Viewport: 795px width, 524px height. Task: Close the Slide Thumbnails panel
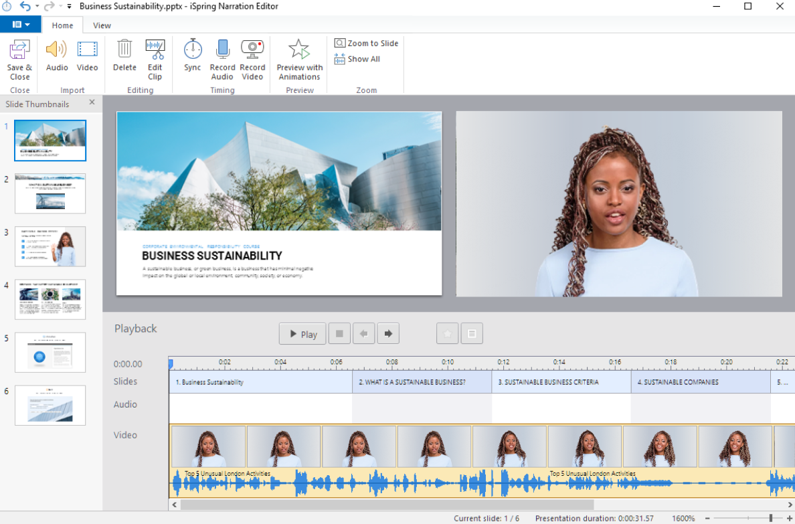pos(92,103)
